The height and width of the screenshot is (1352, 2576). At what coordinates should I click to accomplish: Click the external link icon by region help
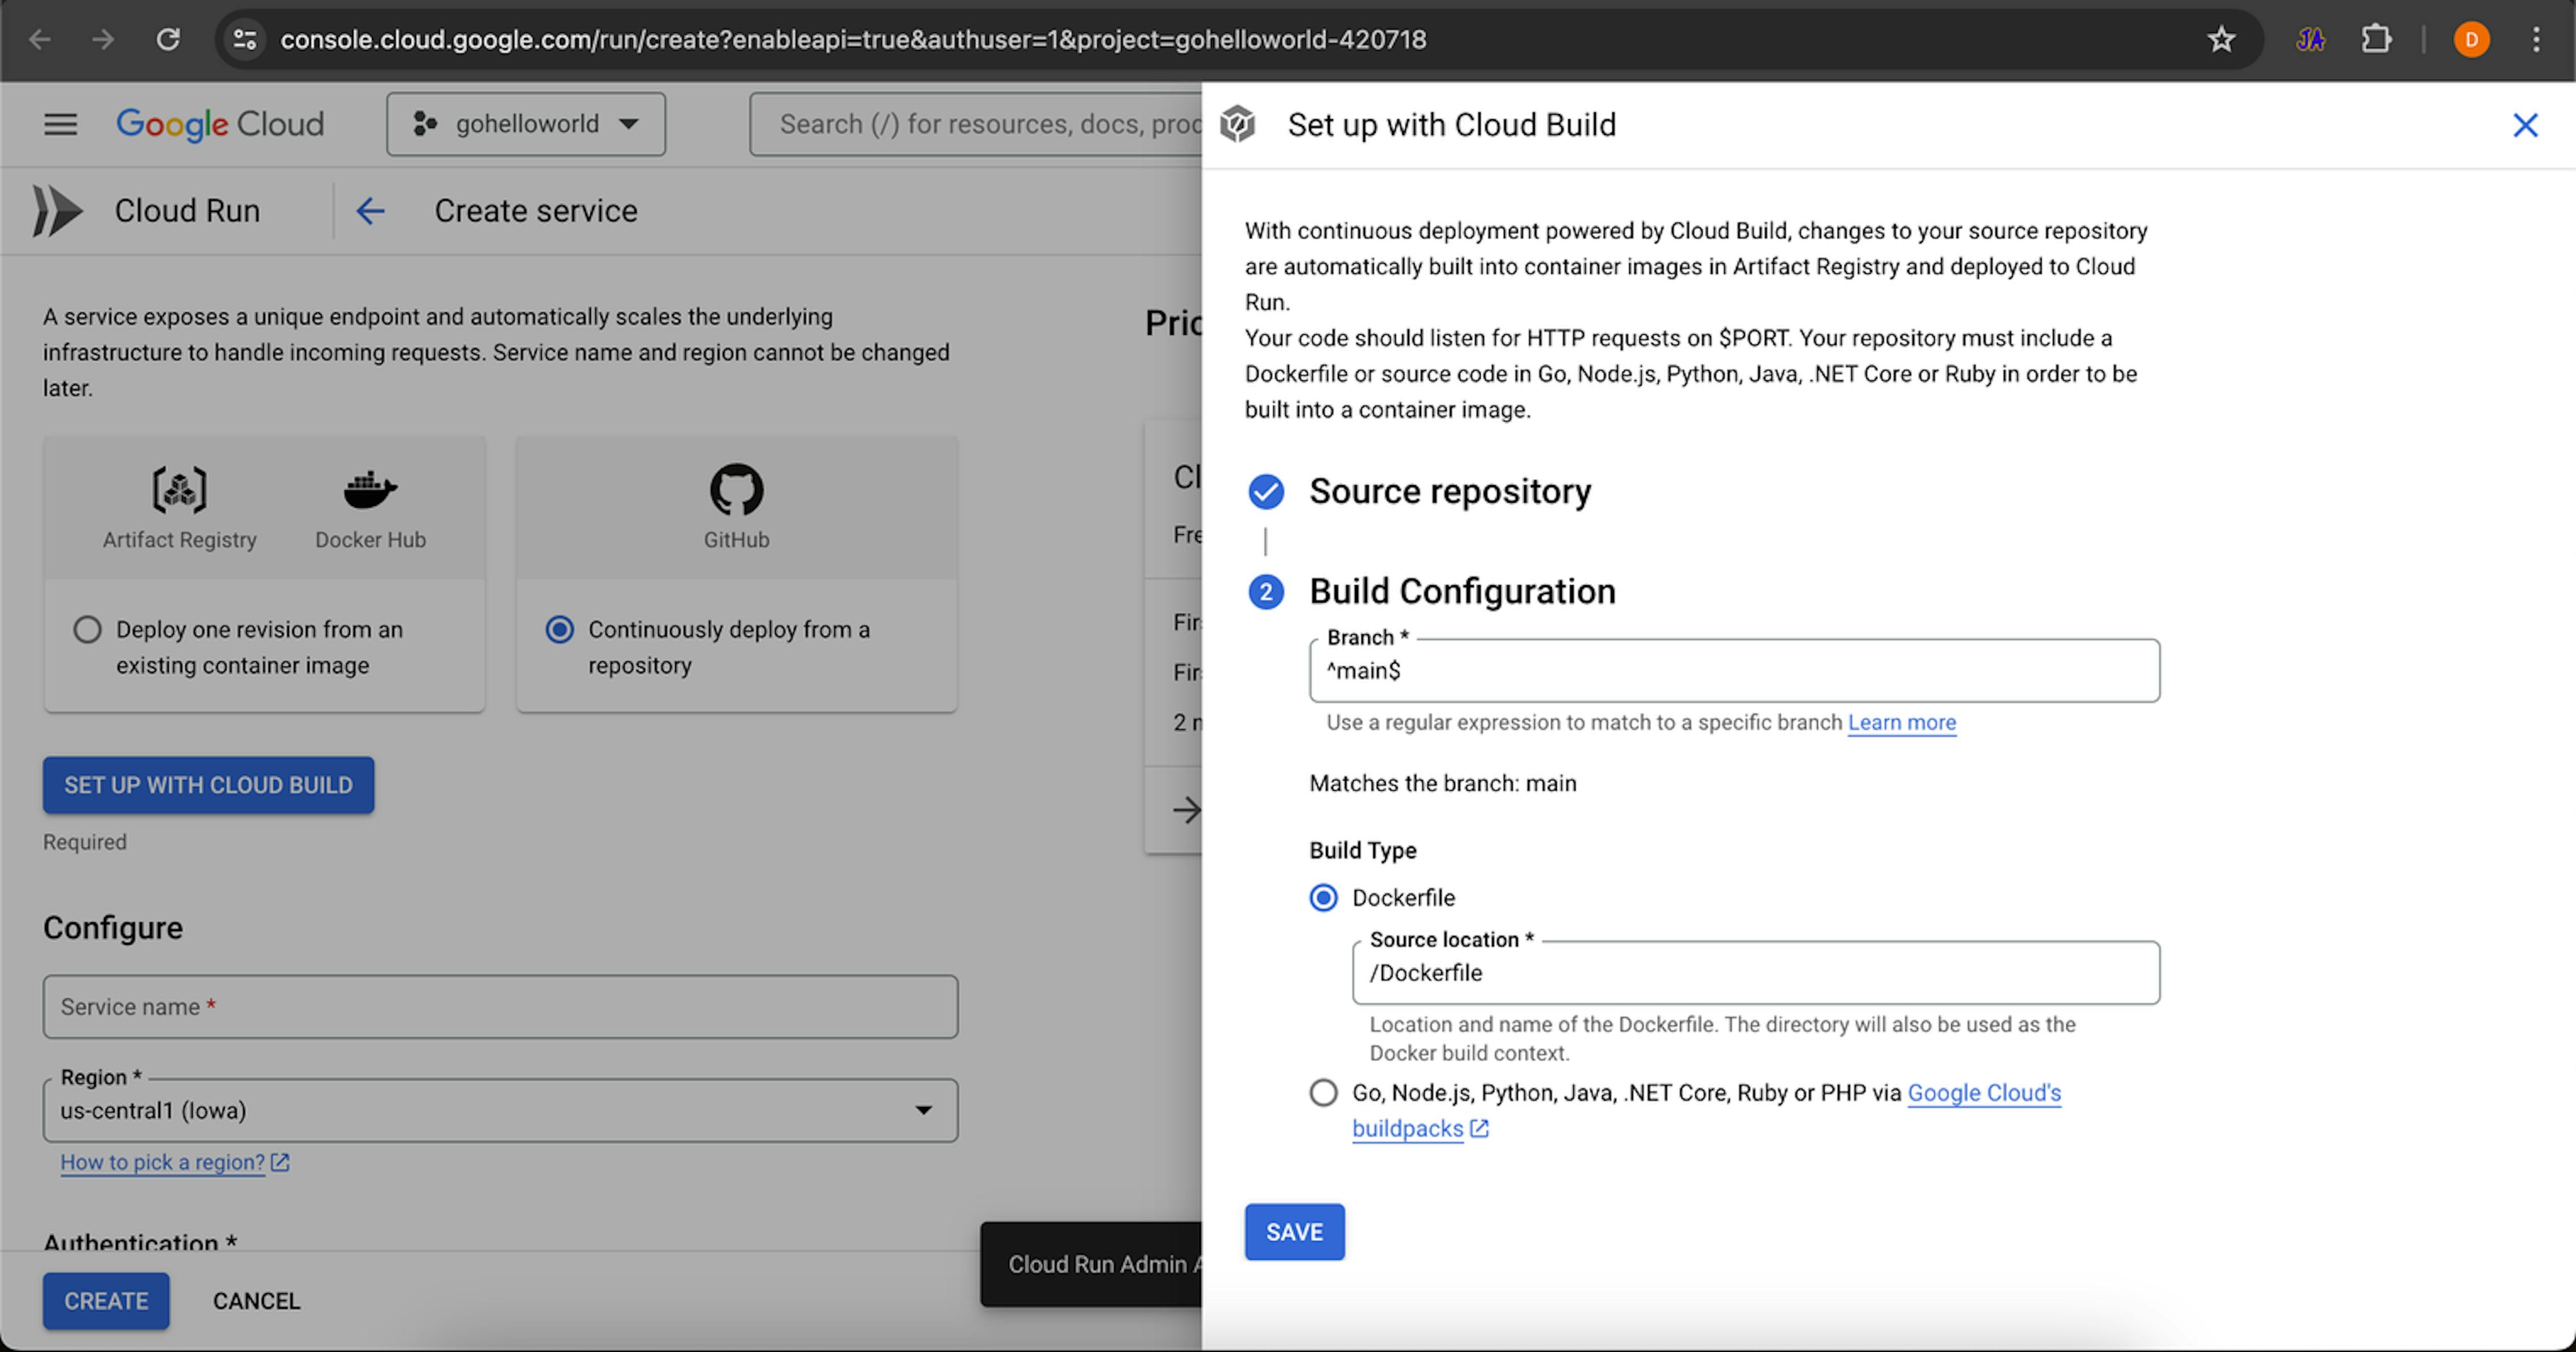tap(280, 1163)
